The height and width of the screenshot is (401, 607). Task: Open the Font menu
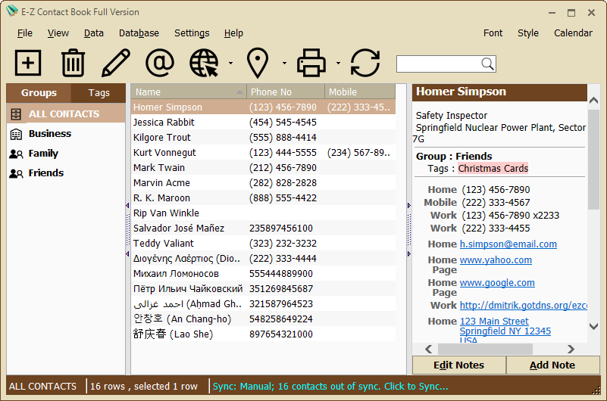pos(493,33)
